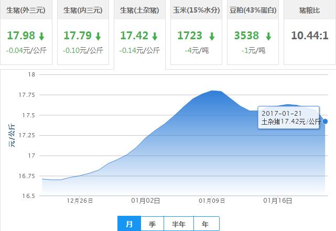Screen dimensions: 336x231
Task: Click the down arrow beside 17.79
Action: pyautogui.click(x=97, y=37)
